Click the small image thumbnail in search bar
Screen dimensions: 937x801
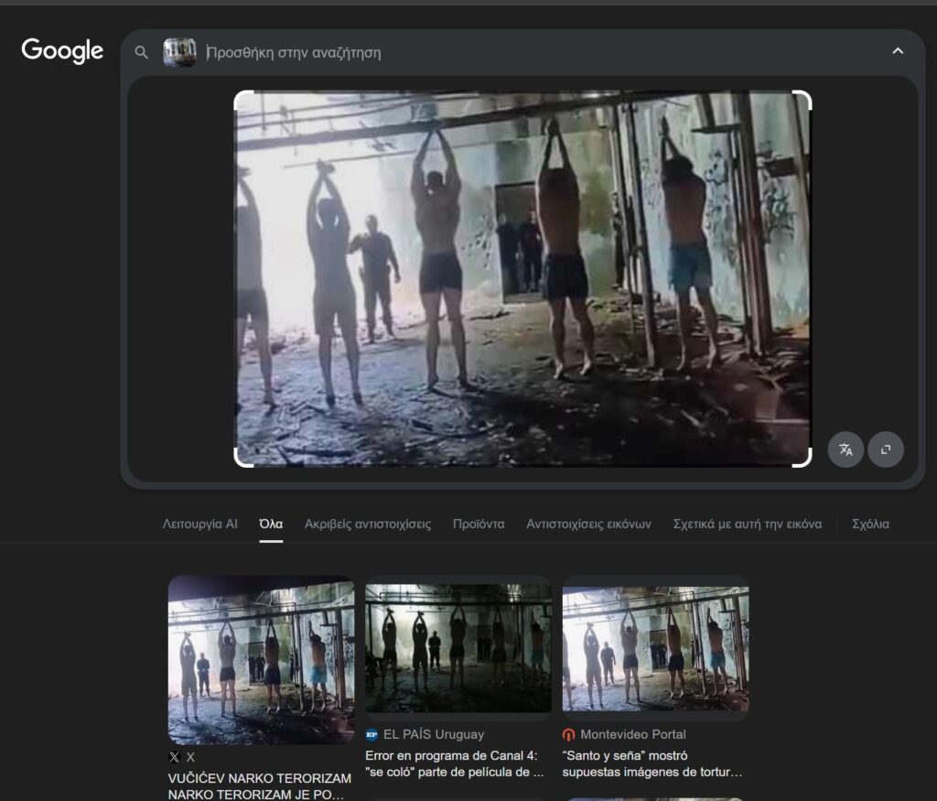click(x=179, y=52)
